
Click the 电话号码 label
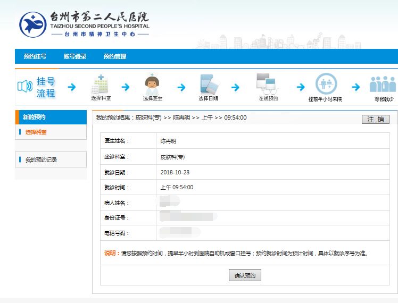117,233
